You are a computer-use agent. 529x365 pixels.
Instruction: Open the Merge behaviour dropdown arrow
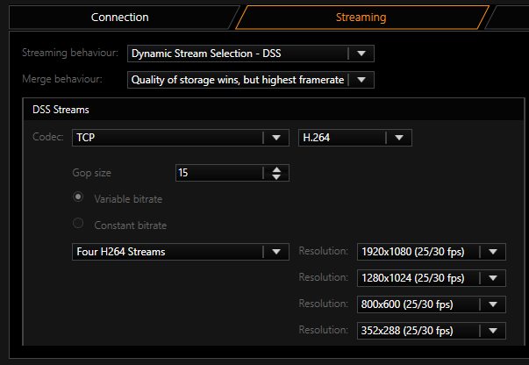(x=361, y=80)
